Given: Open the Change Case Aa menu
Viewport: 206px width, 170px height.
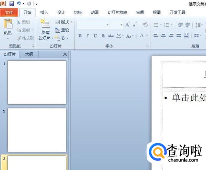Looking at the screenshot, I should click(130, 36).
